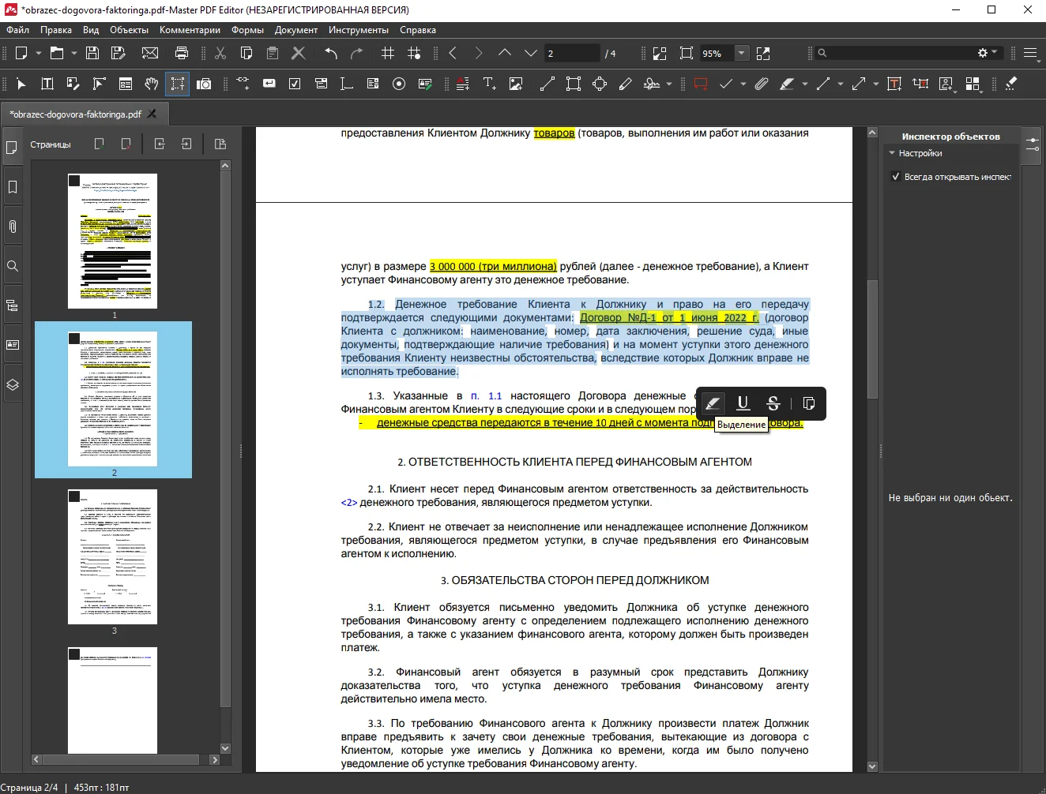Toggle 'Всегда открывать инспектор' checkbox
1046x794 pixels.
(896, 177)
